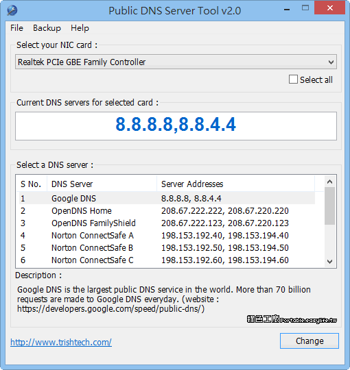Click the current DNS servers display box
The width and height of the screenshot is (350, 370).
pos(176,126)
